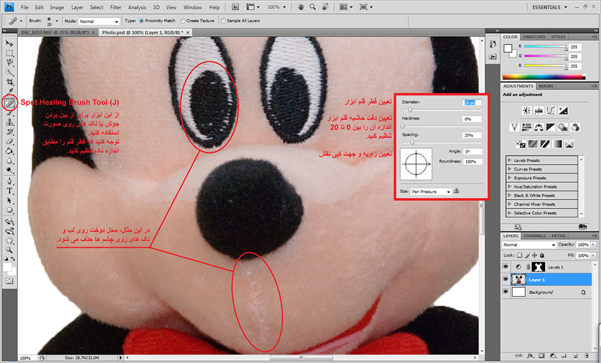Screen dimensions: 601x363
Task: Click the foreground color swatch in Color panel
Action: click(508, 48)
